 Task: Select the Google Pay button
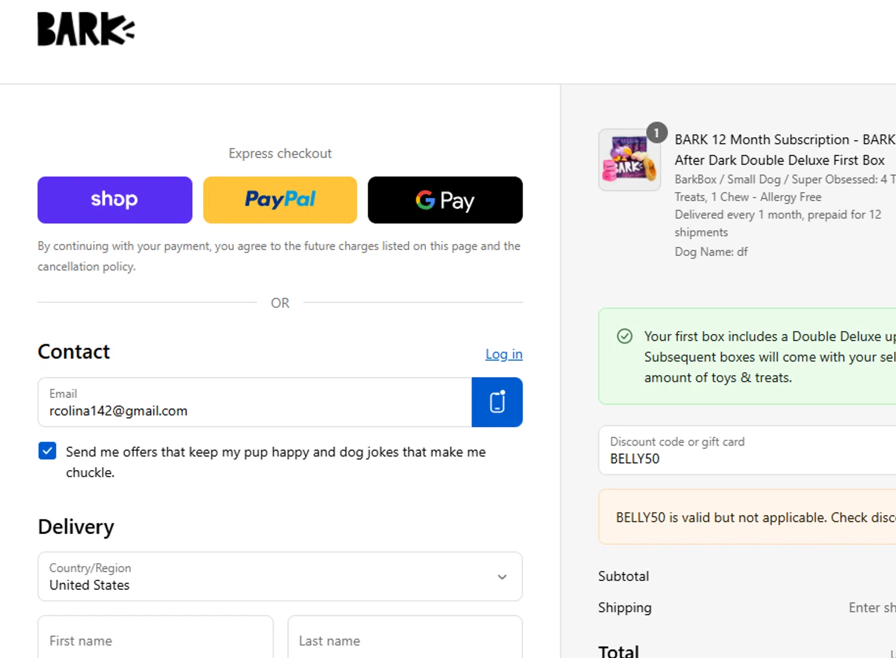(445, 200)
